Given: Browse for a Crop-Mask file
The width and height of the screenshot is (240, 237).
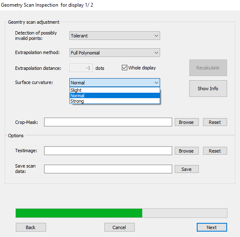Looking at the screenshot, I should click(x=187, y=122).
